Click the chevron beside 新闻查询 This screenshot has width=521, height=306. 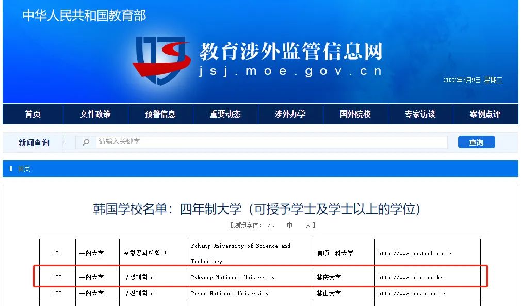[62, 142]
